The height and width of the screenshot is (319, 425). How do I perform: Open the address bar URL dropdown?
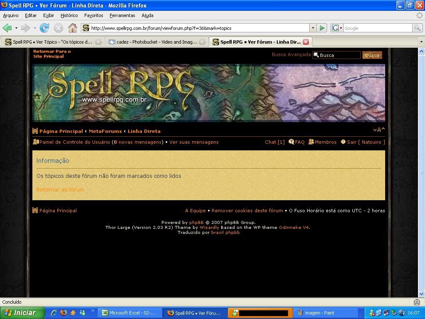point(313,28)
